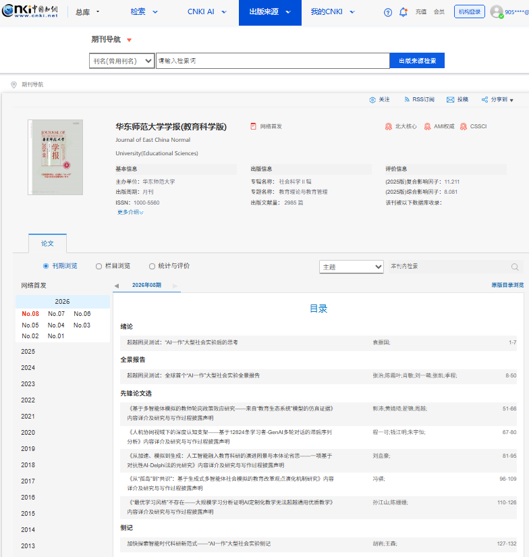The width and height of the screenshot is (529, 557).
Task: Click the CSSCI badge icon
Action: (464, 126)
